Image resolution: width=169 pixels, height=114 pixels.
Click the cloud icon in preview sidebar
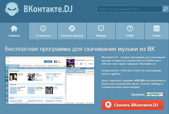[7, 98]
